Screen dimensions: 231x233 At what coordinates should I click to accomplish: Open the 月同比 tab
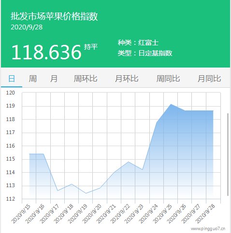[x=209, y=79]
